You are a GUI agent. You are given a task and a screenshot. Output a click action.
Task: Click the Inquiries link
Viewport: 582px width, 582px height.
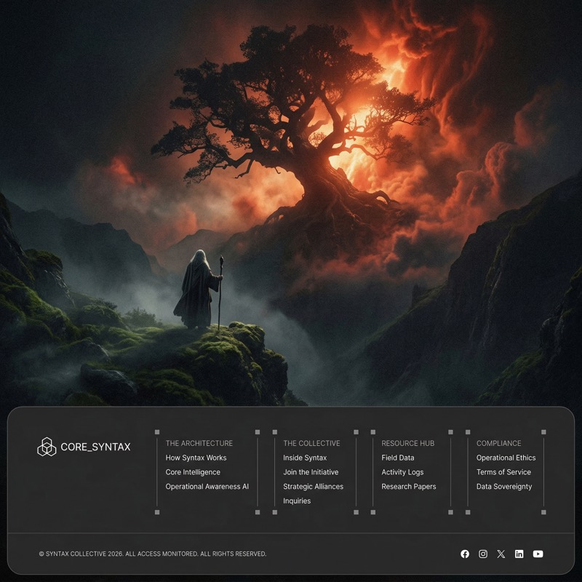297,501
